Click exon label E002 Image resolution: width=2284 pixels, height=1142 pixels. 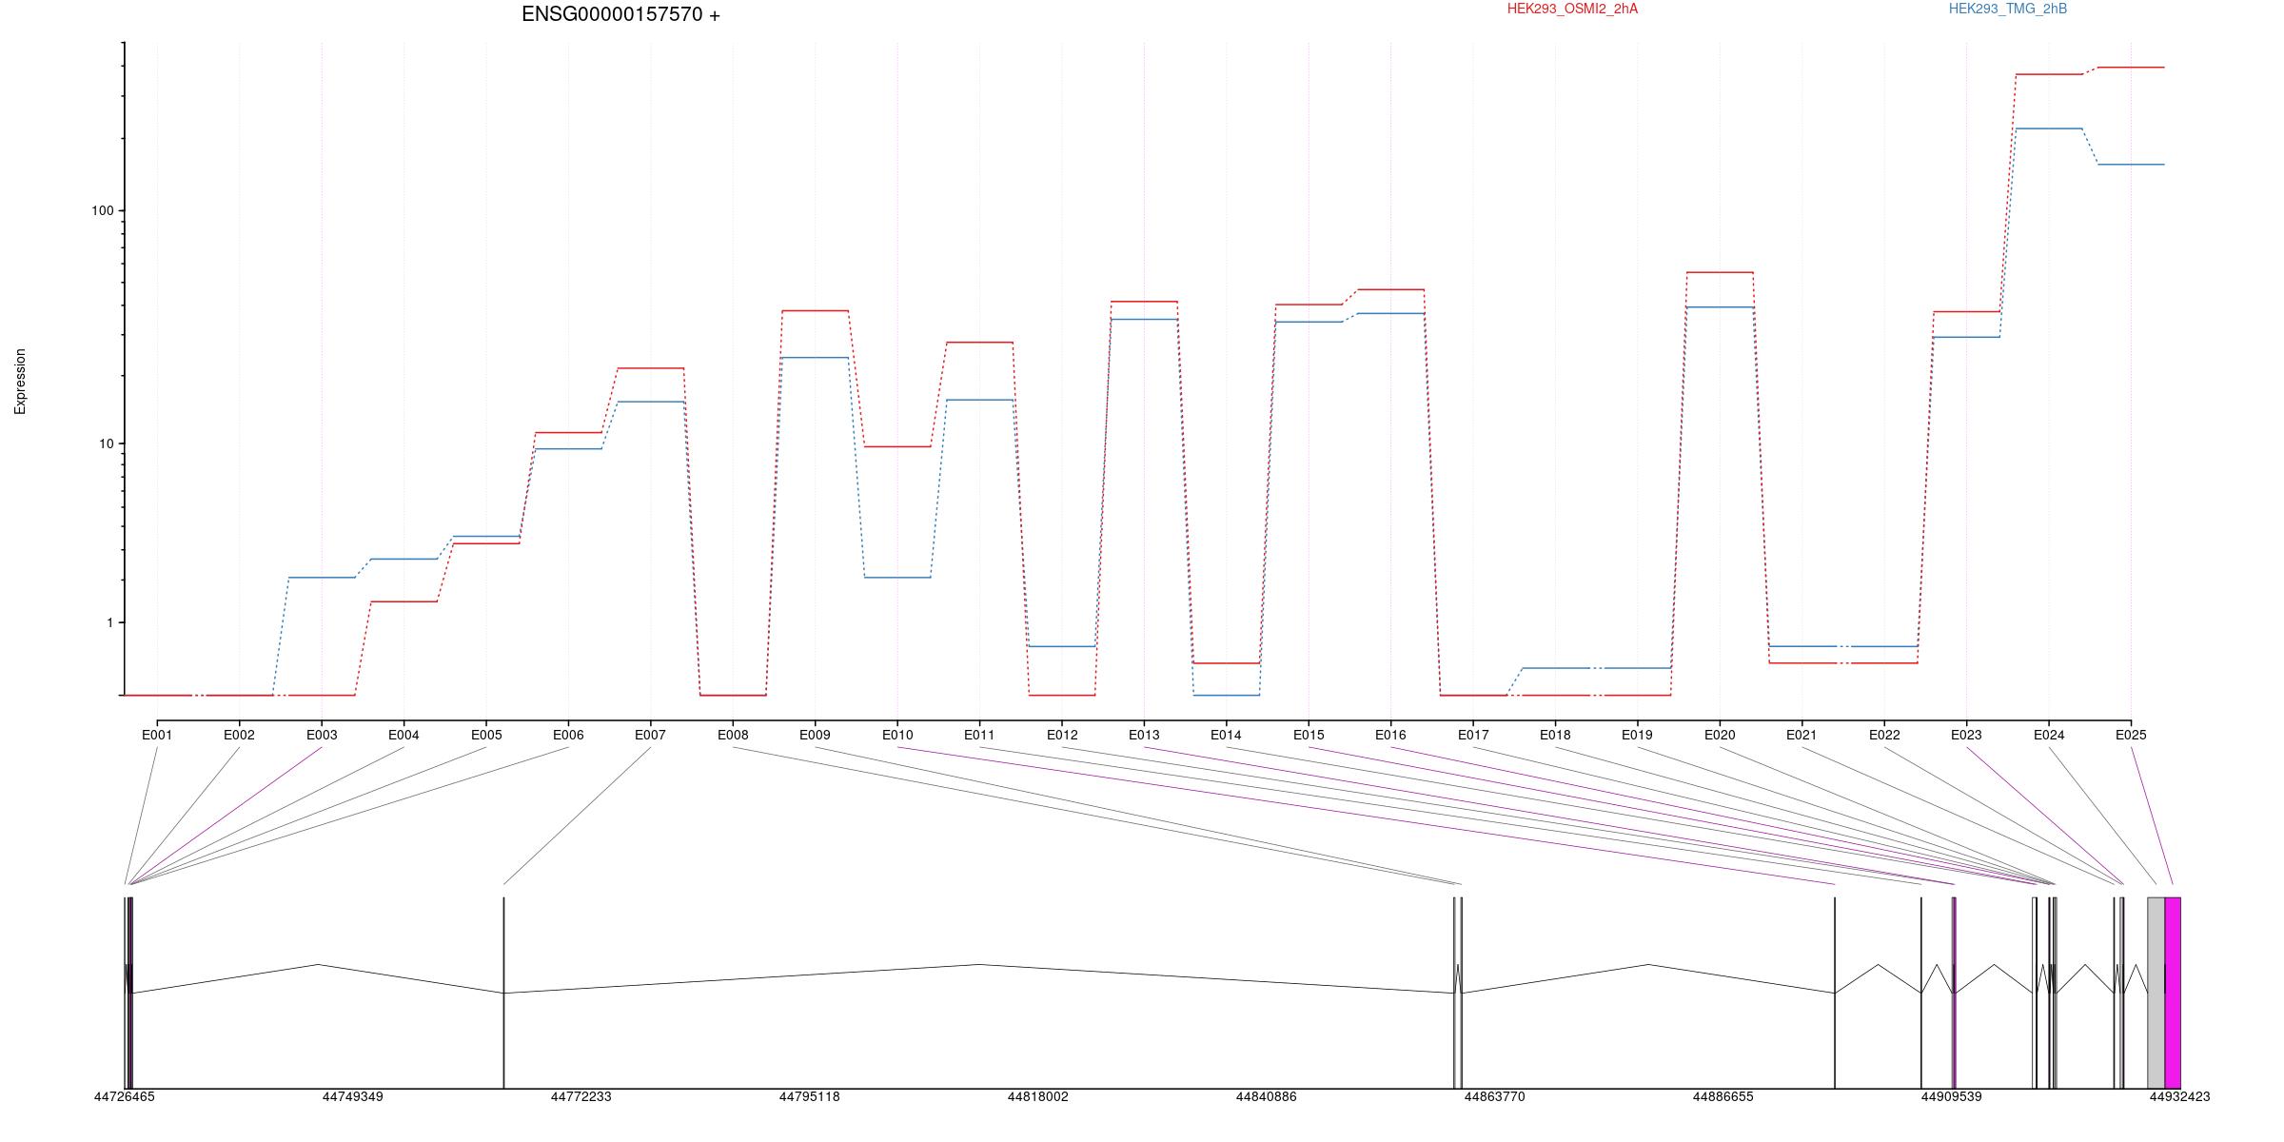239,735
